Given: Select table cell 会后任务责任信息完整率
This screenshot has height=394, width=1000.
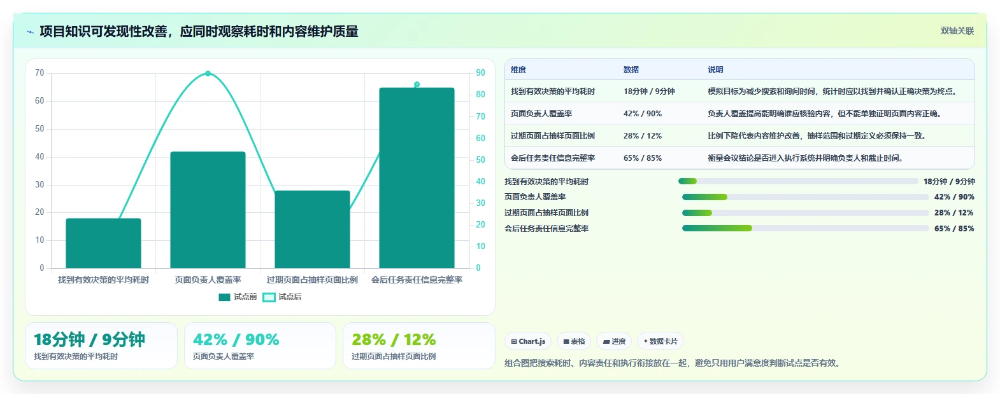Looking at the screenshot, I should pos(553,158).
